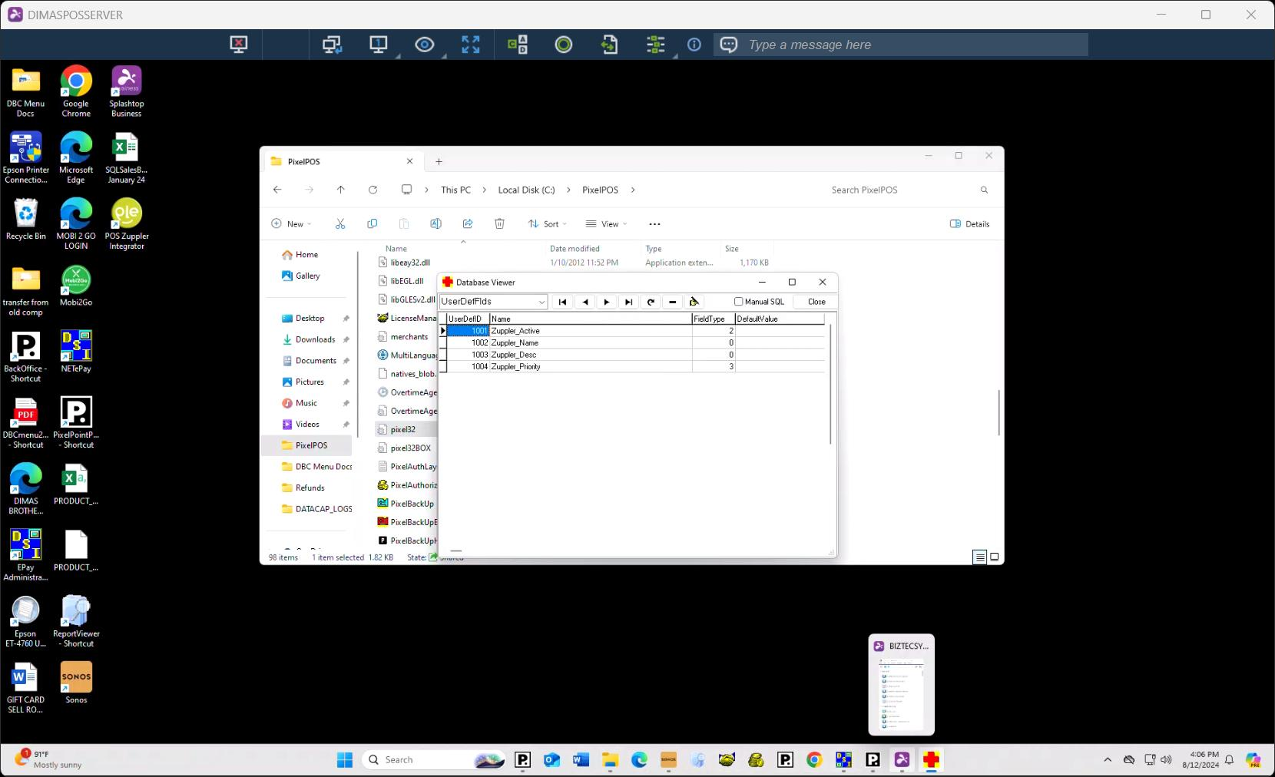Go to first record in Database Viewer
The image size is (1275, 777).
tap(562, 302)
